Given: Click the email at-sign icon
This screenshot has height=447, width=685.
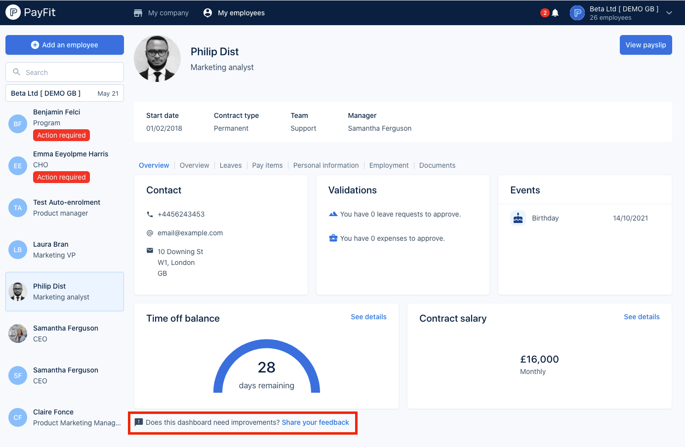Looking at the screenshot, I should point(150,233).
